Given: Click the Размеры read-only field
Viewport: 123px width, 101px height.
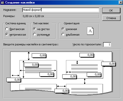Looking at the screenshot, I should [x=61, y=16].
